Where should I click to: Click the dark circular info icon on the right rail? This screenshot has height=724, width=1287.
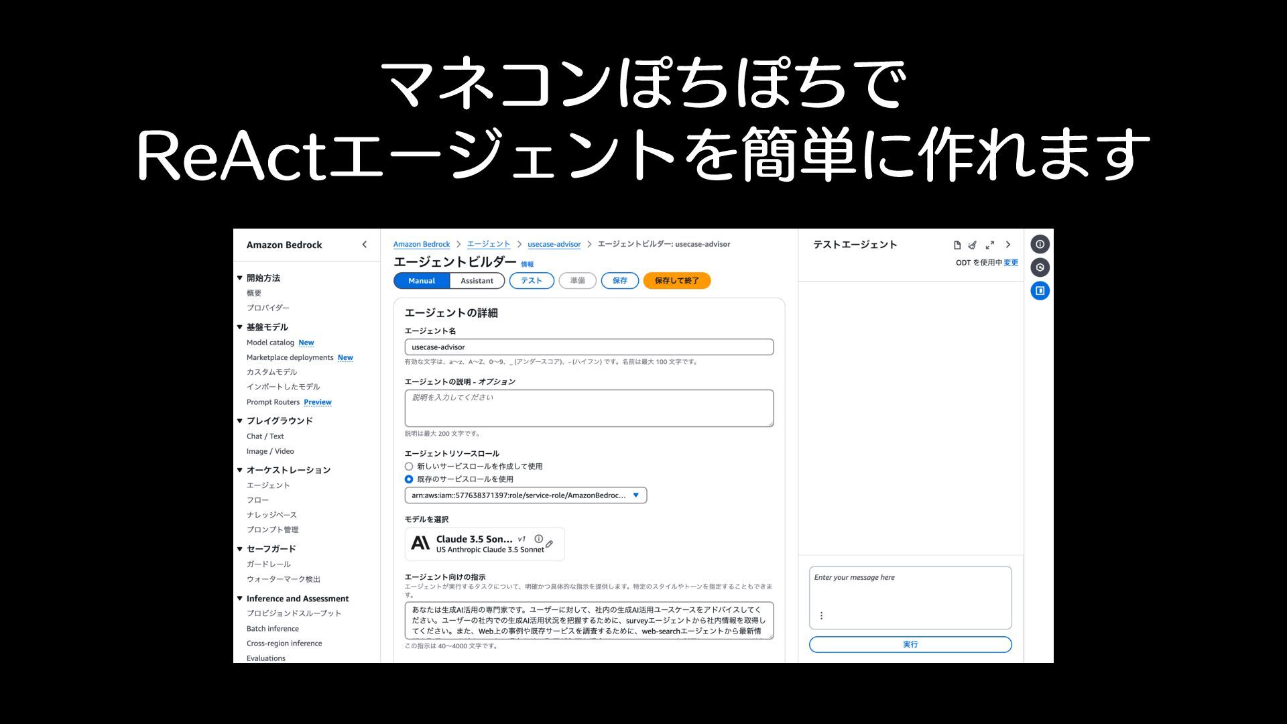[1040, 244]
